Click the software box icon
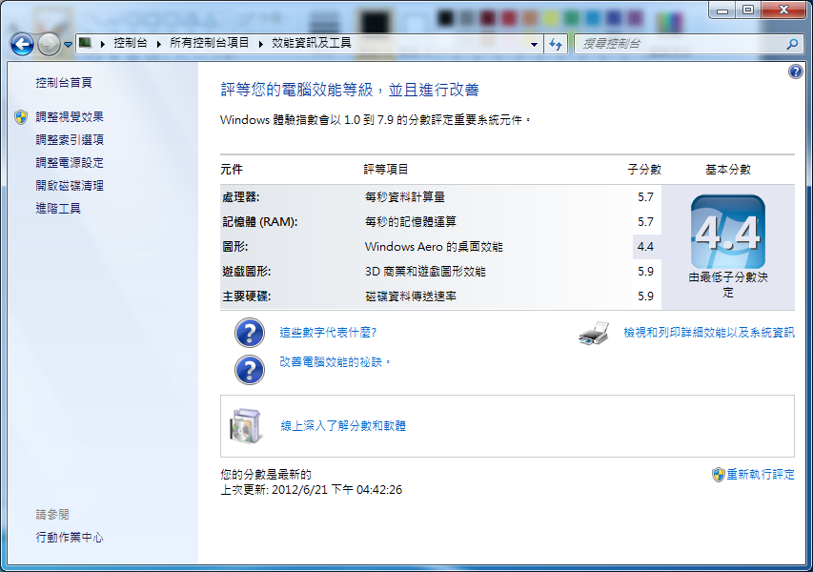This screenshot has width=813, height=572. click(x=245, y=426)
